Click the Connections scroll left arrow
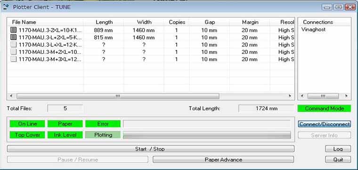 [302, 96]
